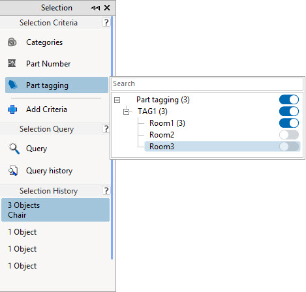Open help for Selection Criteria section
306x292 pixels.
[x=106, y=22]
